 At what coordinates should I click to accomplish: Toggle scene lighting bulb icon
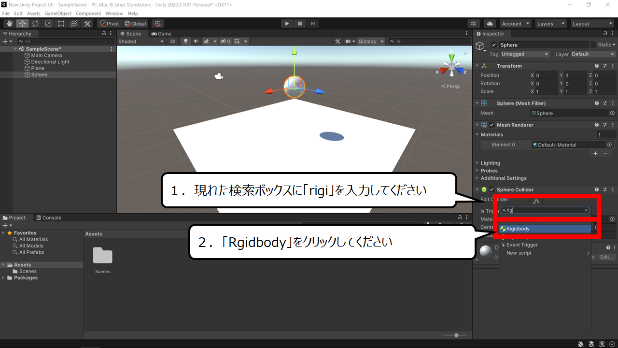tap(185, 42)
